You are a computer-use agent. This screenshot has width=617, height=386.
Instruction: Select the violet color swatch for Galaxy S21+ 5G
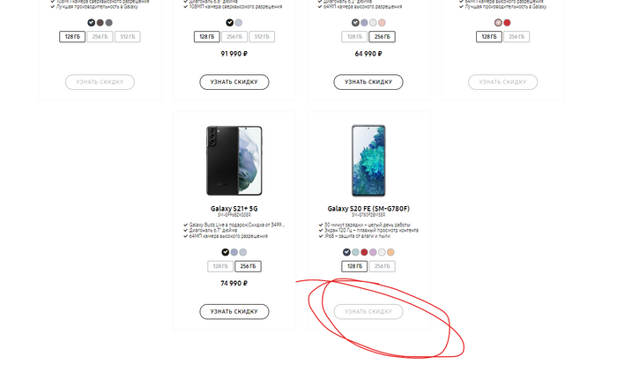[234, 252]
